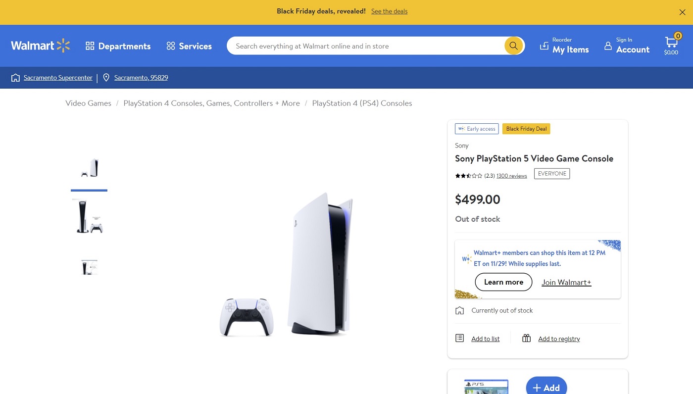Viewport: 693px width, 394px height.
Task: Click the yellow search magnifier icon
Action: pyautogui.click(x=514, y=46)
